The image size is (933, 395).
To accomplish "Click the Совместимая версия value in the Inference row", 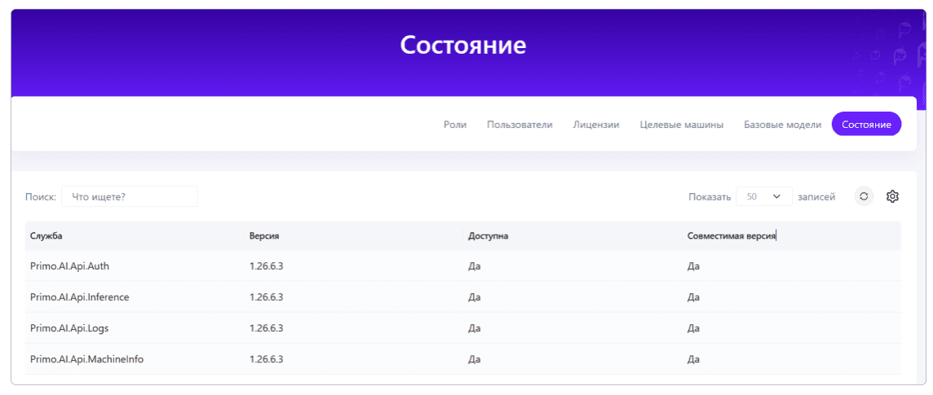I will [x=693, y=297].
